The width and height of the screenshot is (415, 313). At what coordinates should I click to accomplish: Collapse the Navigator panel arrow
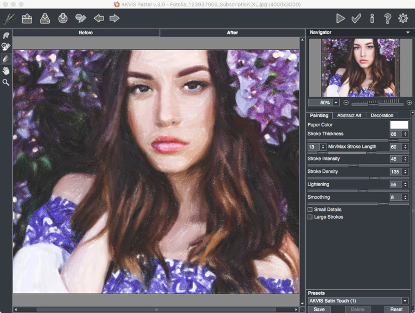(x=408, y=33)
